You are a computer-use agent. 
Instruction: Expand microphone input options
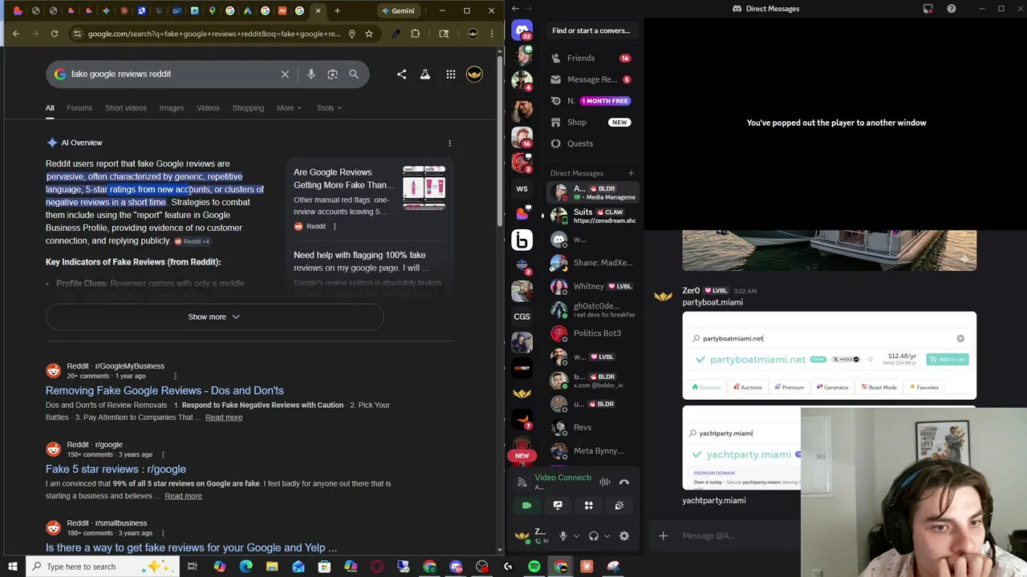[576, 536]
